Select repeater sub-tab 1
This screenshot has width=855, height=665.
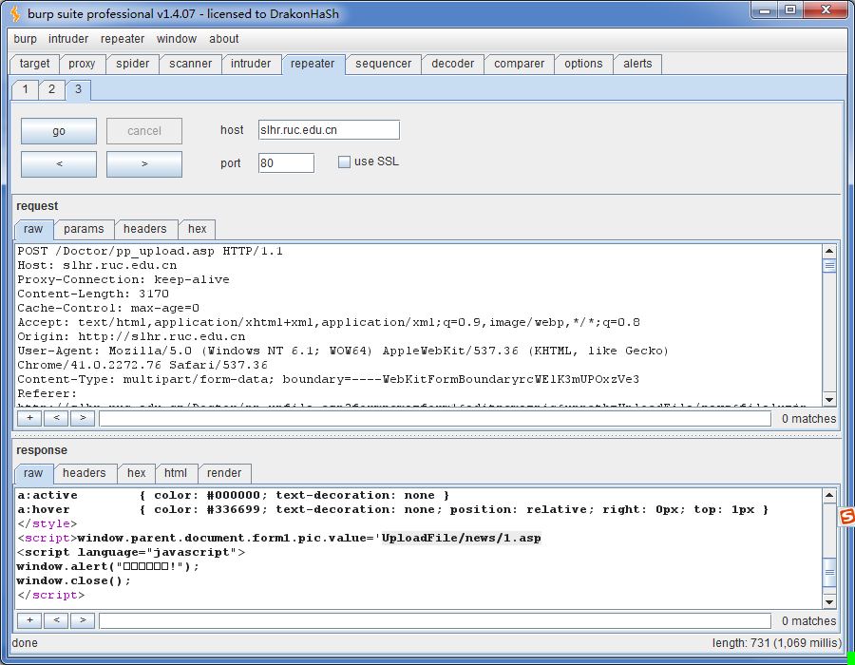(25, 89)
